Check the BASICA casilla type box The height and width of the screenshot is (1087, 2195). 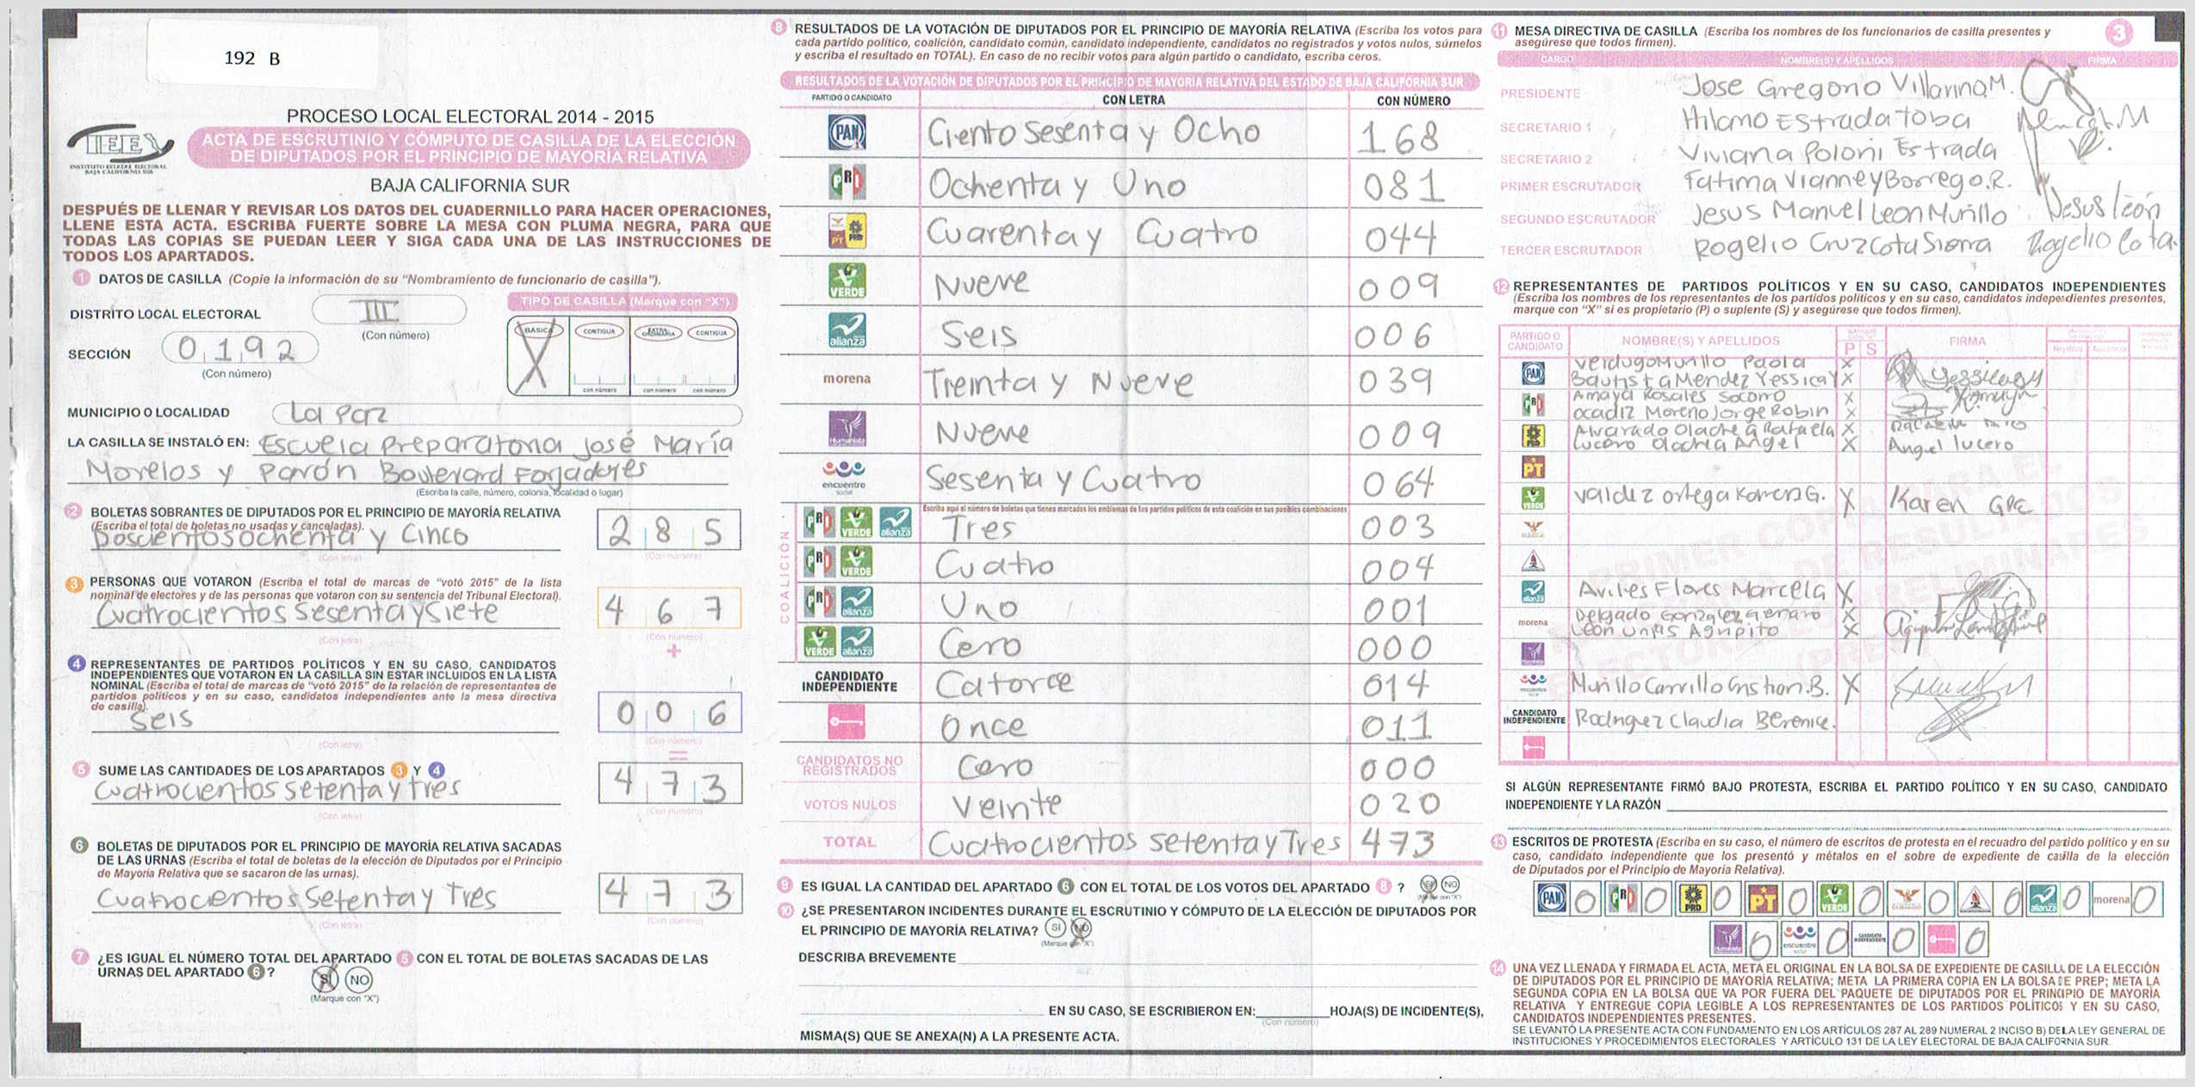538,356
